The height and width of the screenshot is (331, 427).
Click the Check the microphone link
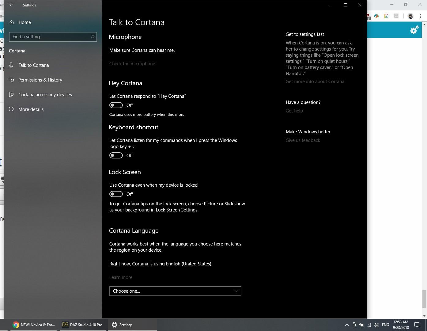pyautogui.click(x=132, y=64)
